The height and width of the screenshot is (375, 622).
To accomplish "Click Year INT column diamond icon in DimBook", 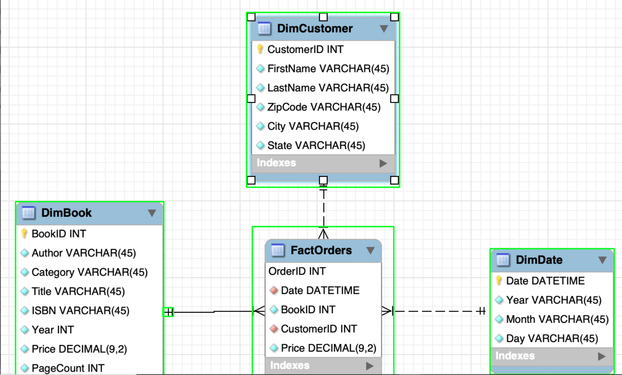I will [x=25, y=330].
